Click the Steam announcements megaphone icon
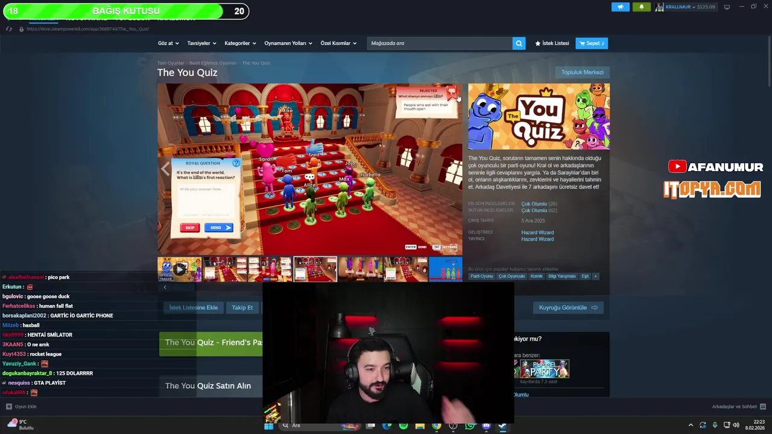 coord(620,7)
